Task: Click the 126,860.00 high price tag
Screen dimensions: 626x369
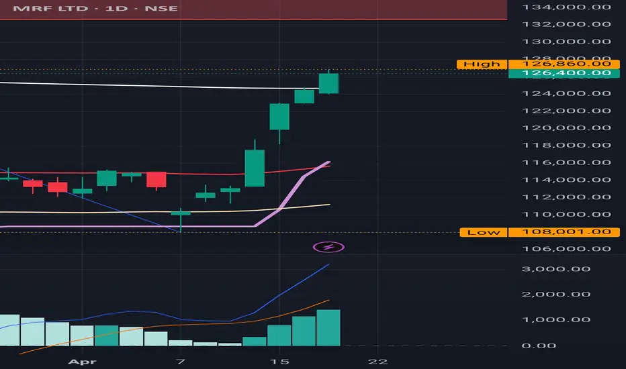Action: tap(564, 64)
